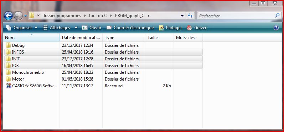Click the Forward navigation arrow
The image size is (284, 132).
tap(18, 16)
